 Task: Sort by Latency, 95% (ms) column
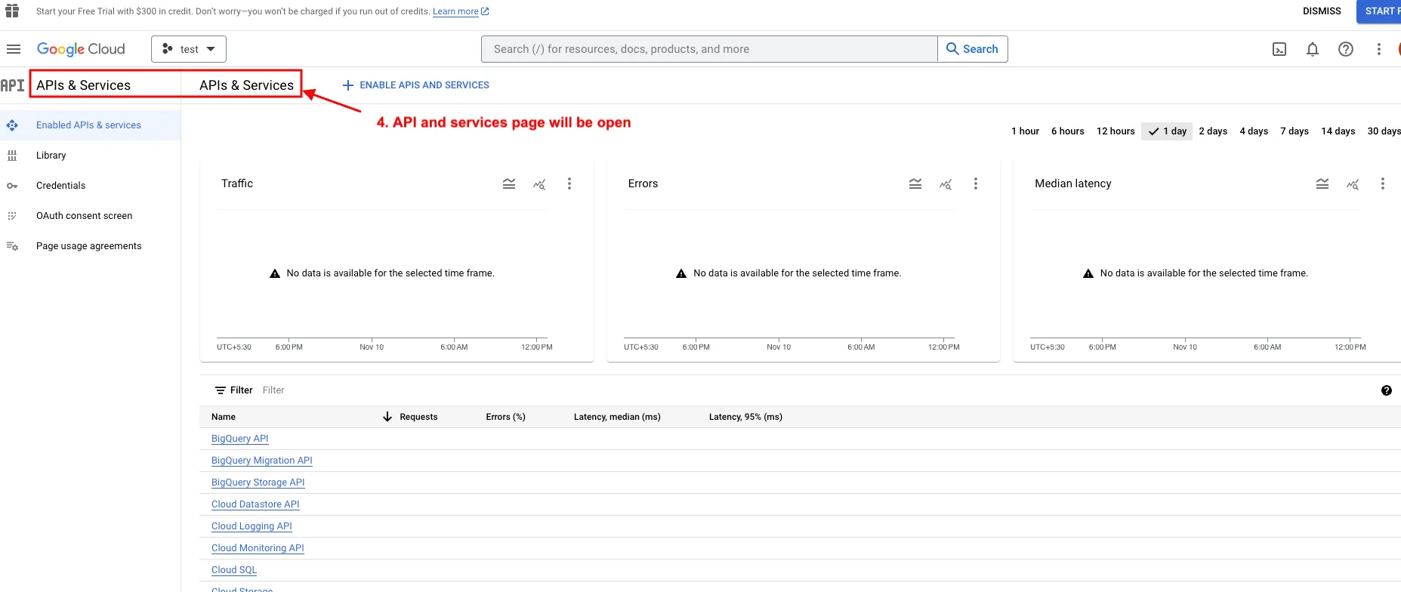(745, 417)
